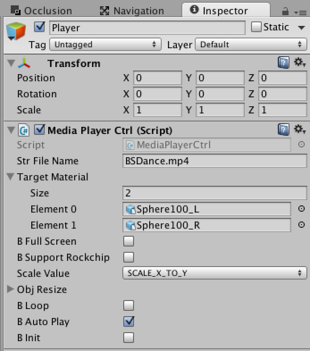310x351 pixels.
Task: Open Media Player Ctrl gear menu
Action: coord(299,129)
